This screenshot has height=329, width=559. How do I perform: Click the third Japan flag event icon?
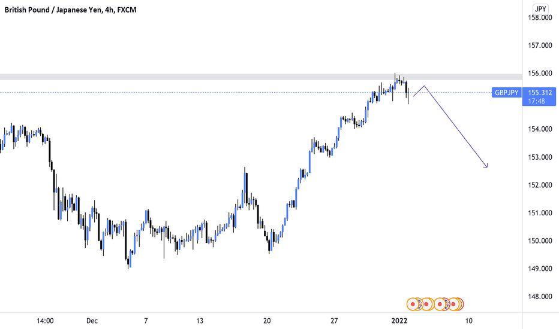440,304
